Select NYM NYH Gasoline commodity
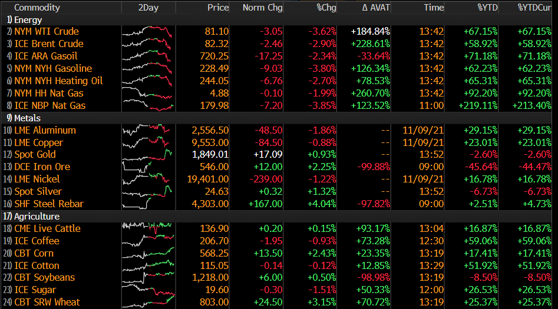558x309 pixels. click(53, 69)
